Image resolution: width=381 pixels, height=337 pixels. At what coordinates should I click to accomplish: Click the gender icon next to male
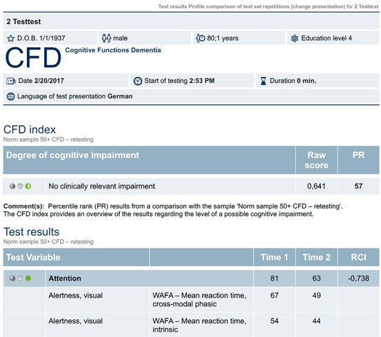tap(106, 38)
